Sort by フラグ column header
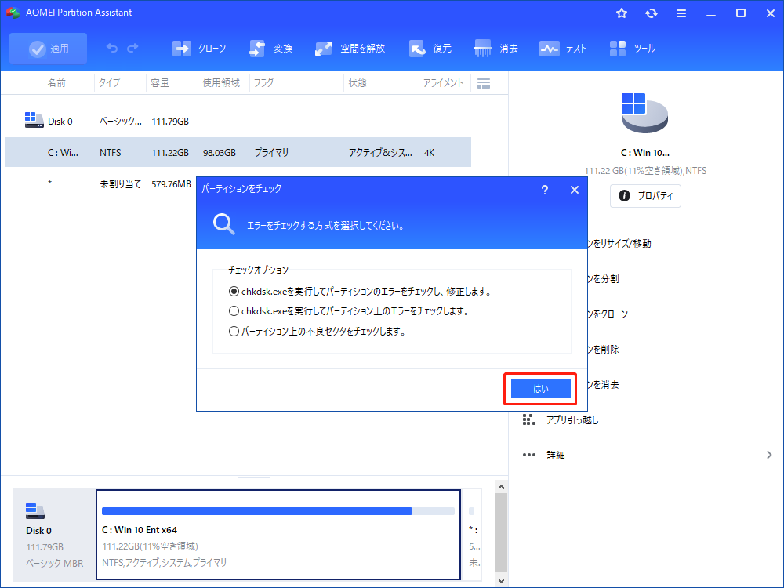The height and width of the screenshot is (588, 784). coord(263,83)
